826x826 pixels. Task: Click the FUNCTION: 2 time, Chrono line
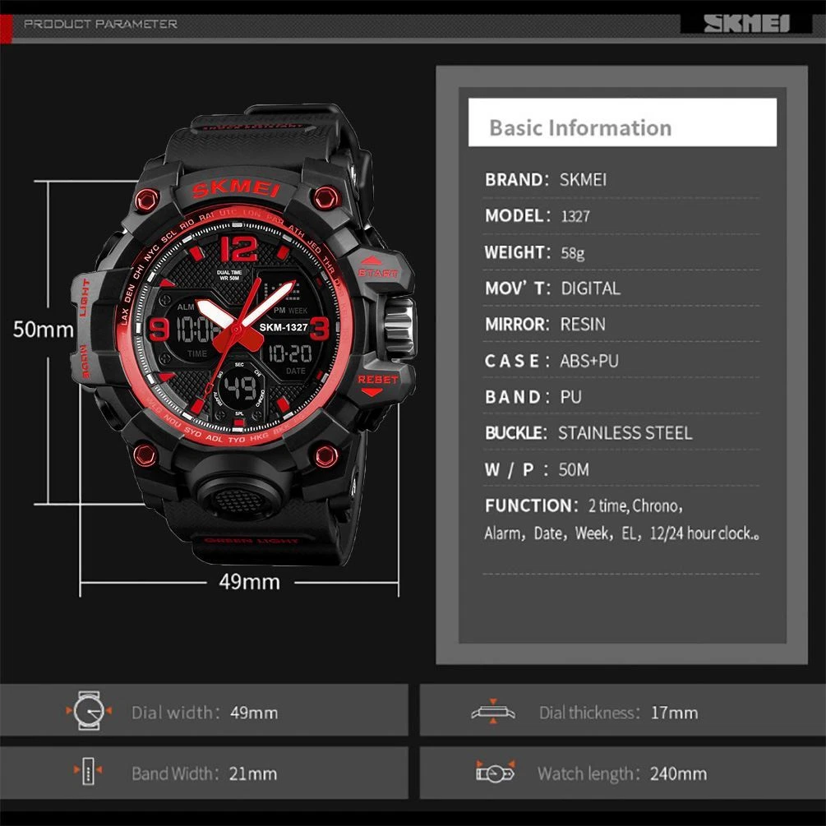584,505
